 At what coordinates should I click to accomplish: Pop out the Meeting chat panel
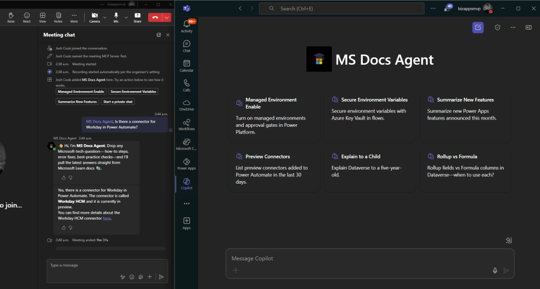159,35
